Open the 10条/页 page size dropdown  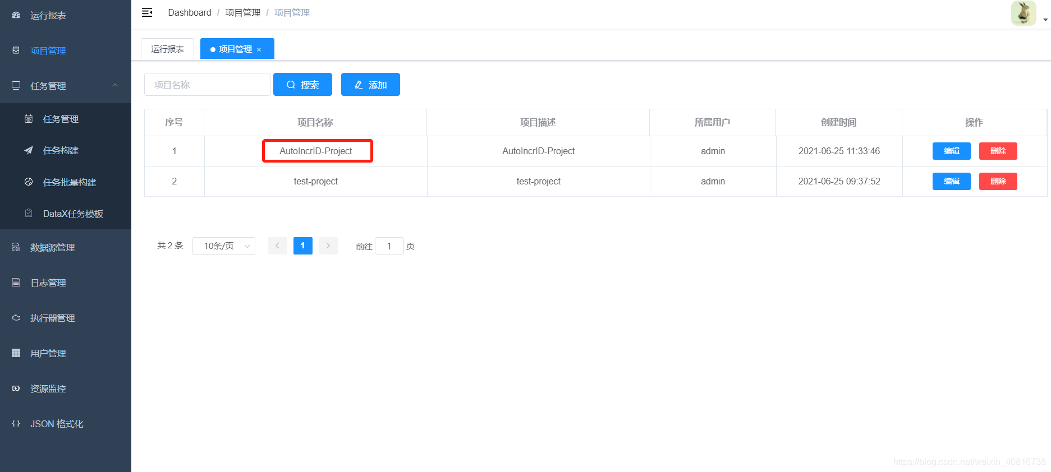224,246
